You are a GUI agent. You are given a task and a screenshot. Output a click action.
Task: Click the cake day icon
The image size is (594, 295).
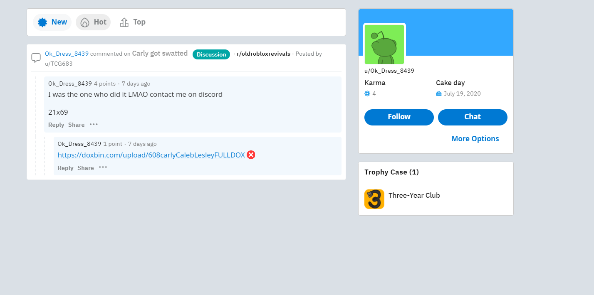click(x=438, y=93)
